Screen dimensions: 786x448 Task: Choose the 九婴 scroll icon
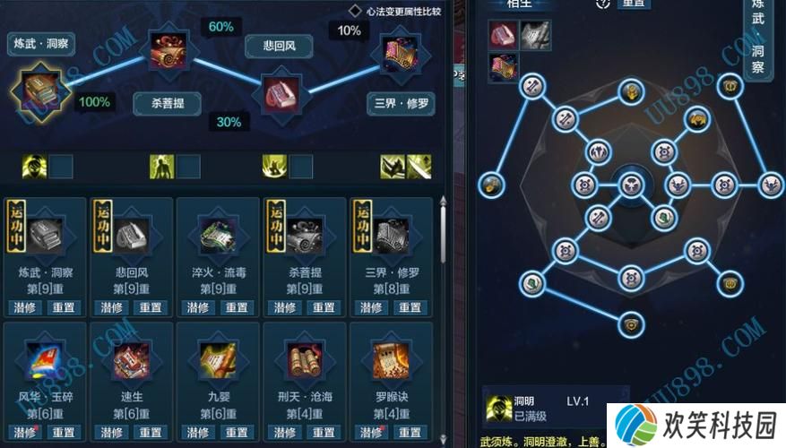(x=218, y=360)
